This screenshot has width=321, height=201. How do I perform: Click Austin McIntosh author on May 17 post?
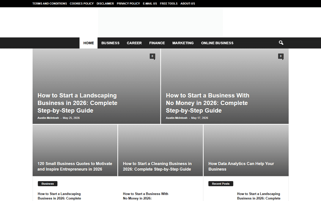coord(177,118)
